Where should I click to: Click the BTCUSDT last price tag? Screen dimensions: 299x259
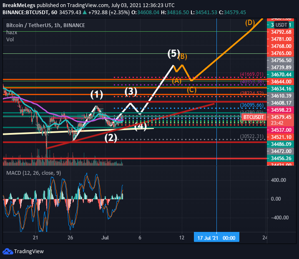coord(254,117)
